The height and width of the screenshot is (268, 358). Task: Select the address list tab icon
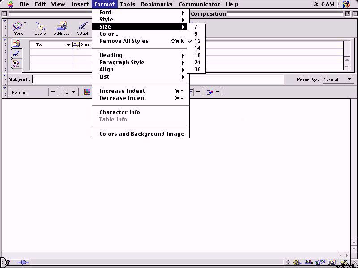click(x=16, y=43)
